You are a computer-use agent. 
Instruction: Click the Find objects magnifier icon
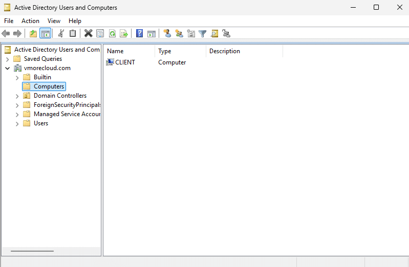(x=214, y=33)
